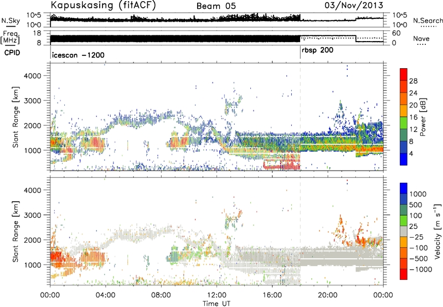Click the date 03/Nov/2013
This screenshot has width=443, height=307.
354,6
